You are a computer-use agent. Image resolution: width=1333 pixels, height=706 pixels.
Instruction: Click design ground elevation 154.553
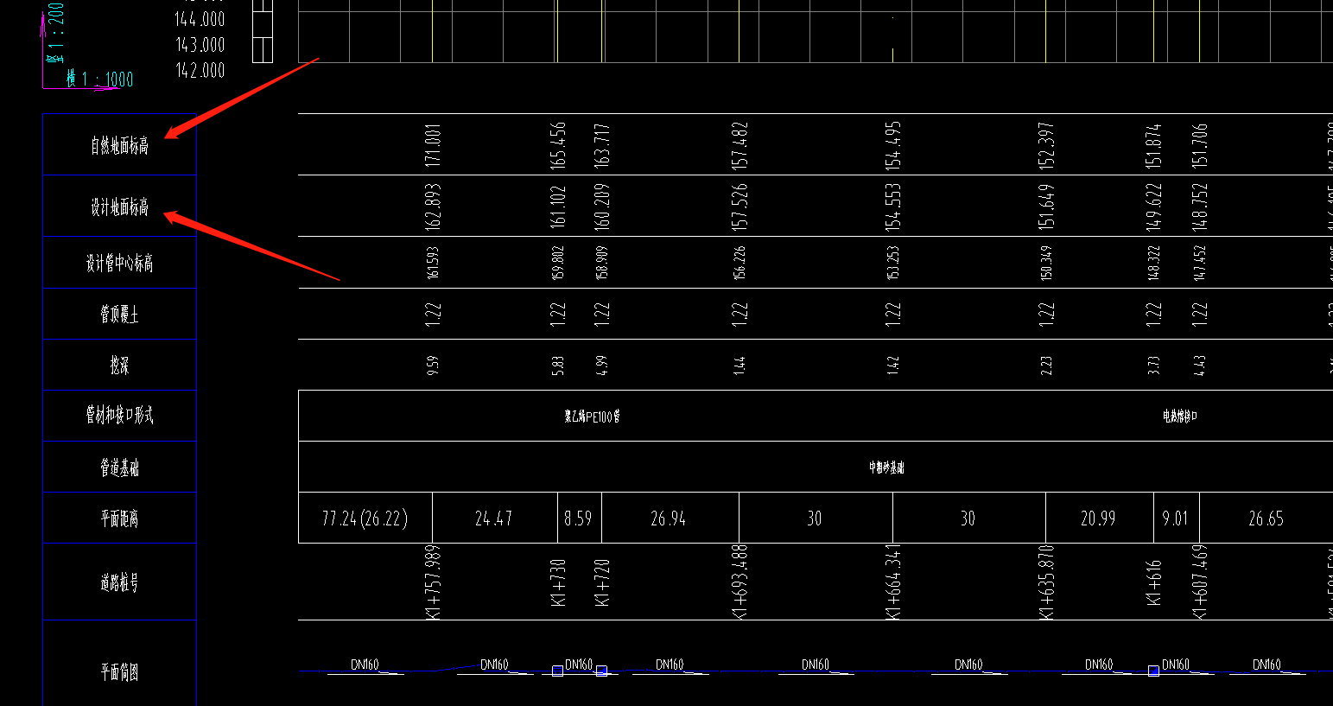pos(893,207)
